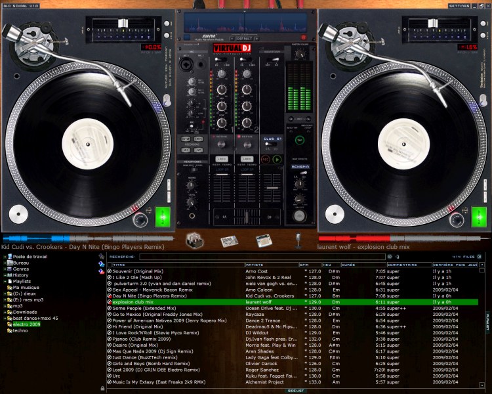Toggle headphones mono split/stereo switch
Image resolution: width=492 pixels, height=394 pixels.
pos(194,169)
